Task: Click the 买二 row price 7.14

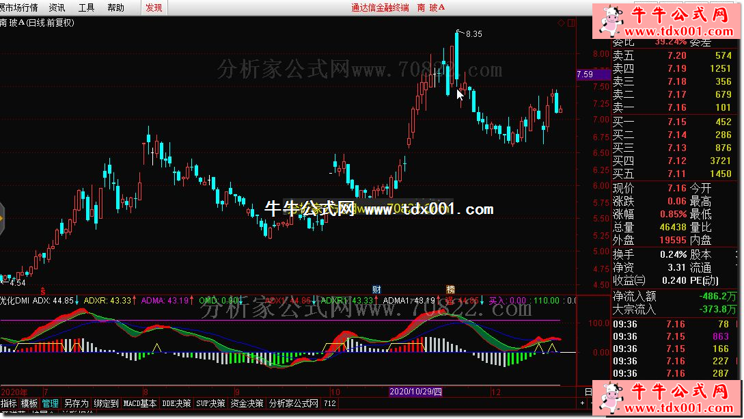Action: pos(676,135)
